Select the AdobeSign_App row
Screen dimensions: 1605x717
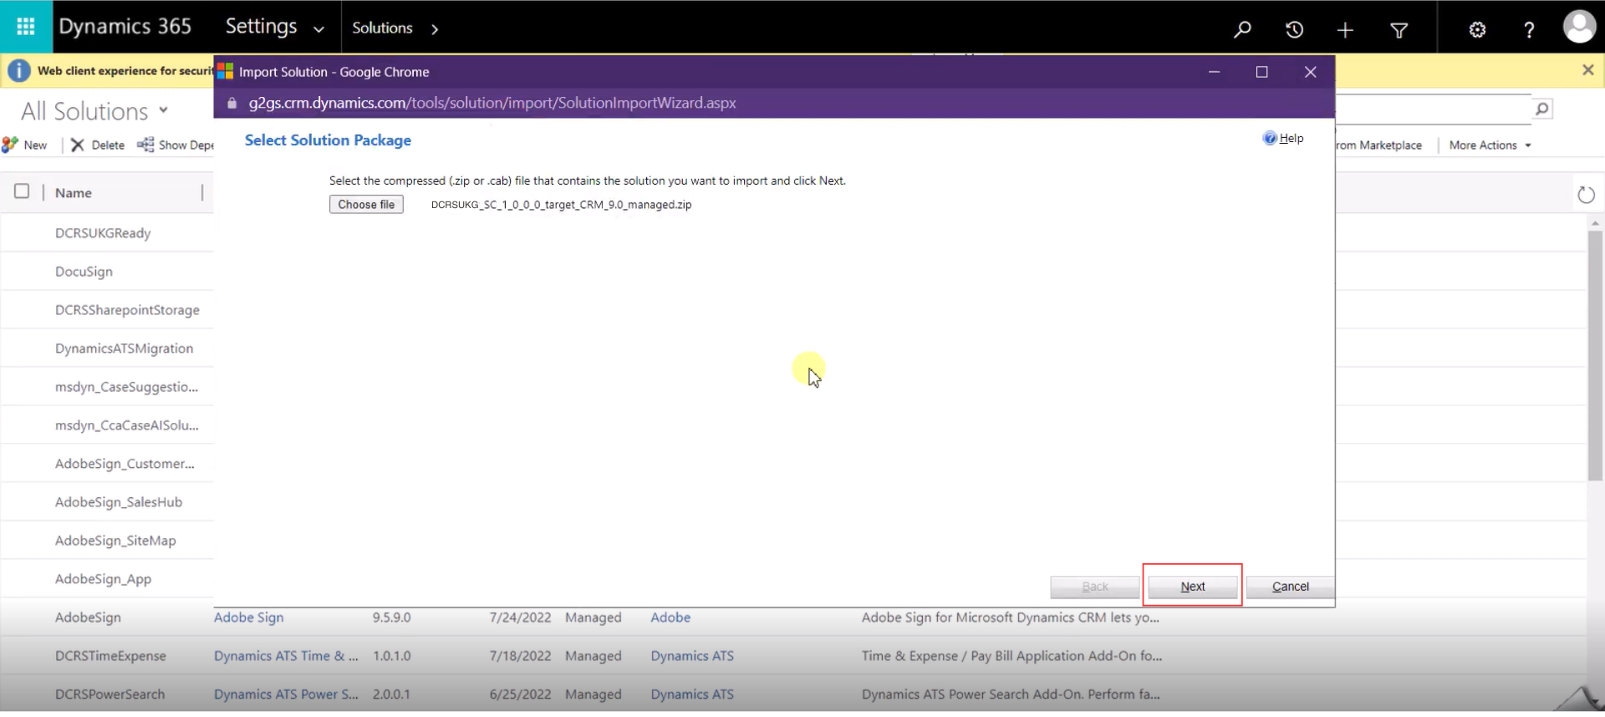pos(107,578)
